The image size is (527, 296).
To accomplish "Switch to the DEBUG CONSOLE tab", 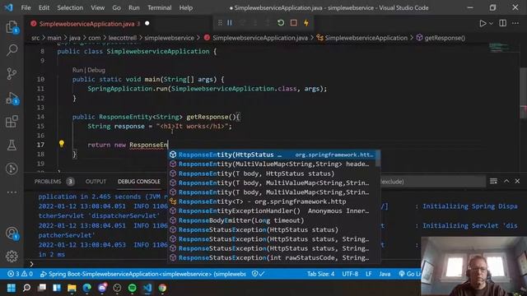I will pos(139,182).
